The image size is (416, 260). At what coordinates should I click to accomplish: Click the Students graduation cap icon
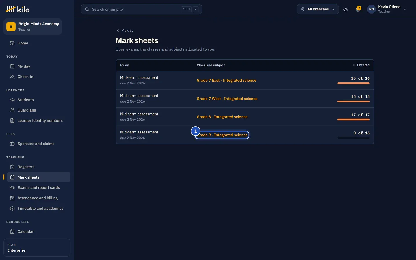(x=12, y=100)
